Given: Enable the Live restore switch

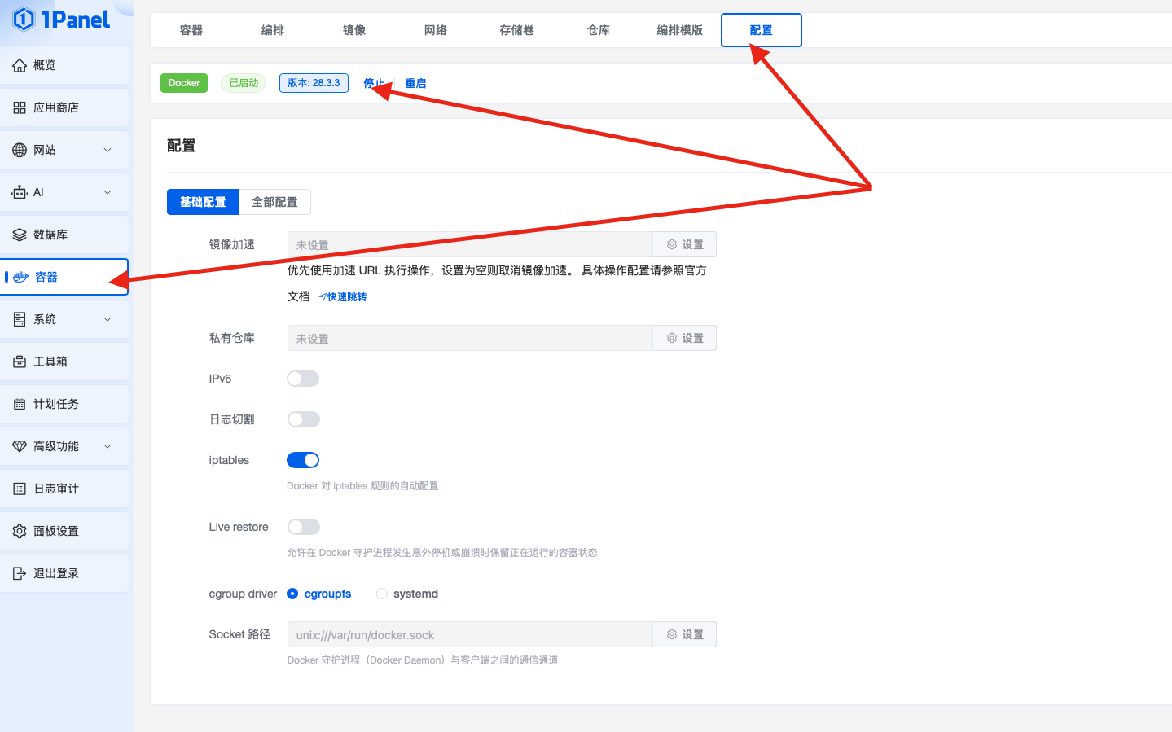Looking at the screenshot, I should [303, 527].
